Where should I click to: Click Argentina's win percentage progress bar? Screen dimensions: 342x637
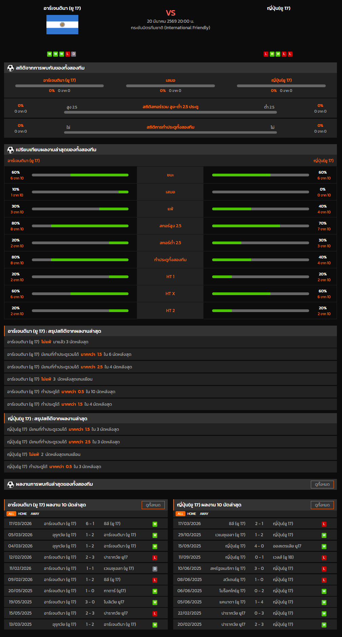[x=80, y=175]
